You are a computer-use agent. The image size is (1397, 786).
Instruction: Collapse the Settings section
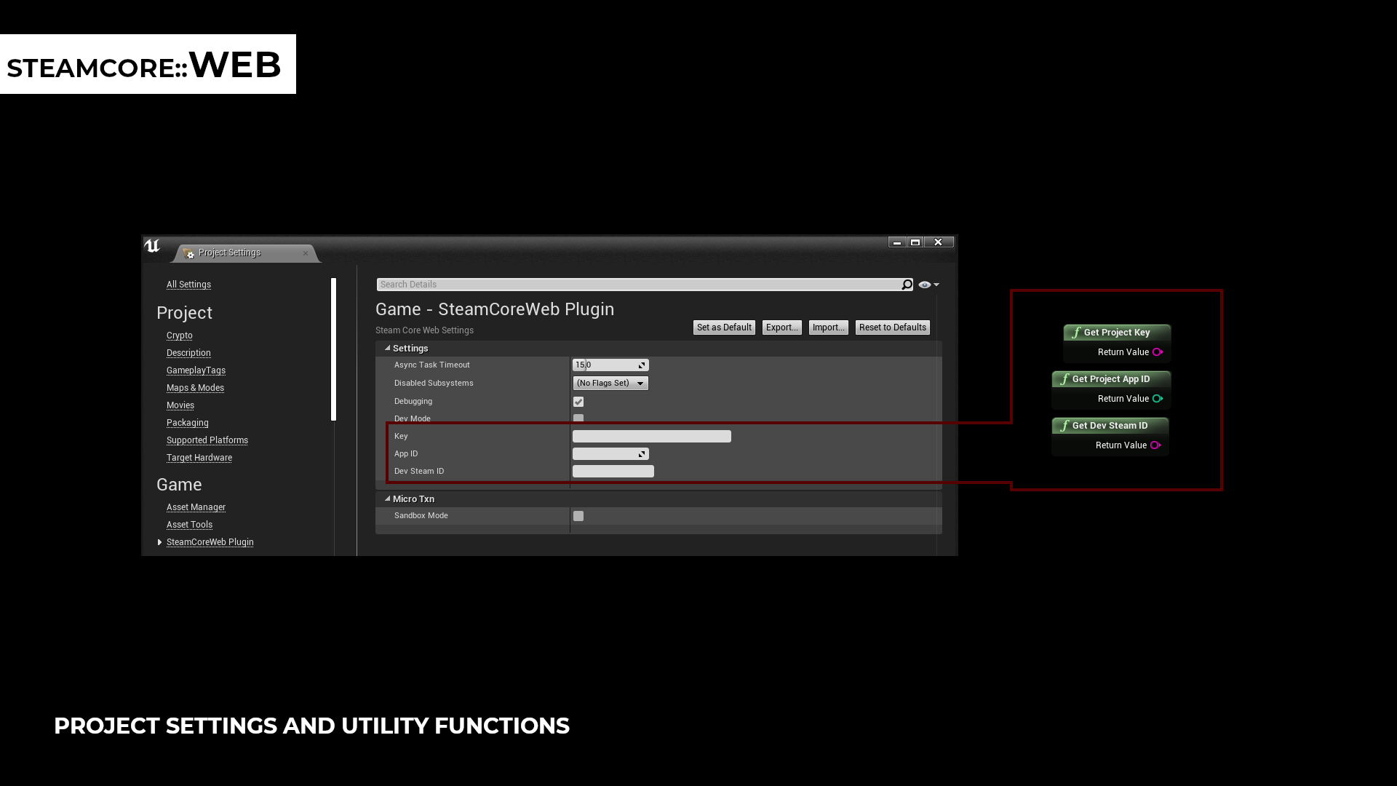[x=388, y=349]
